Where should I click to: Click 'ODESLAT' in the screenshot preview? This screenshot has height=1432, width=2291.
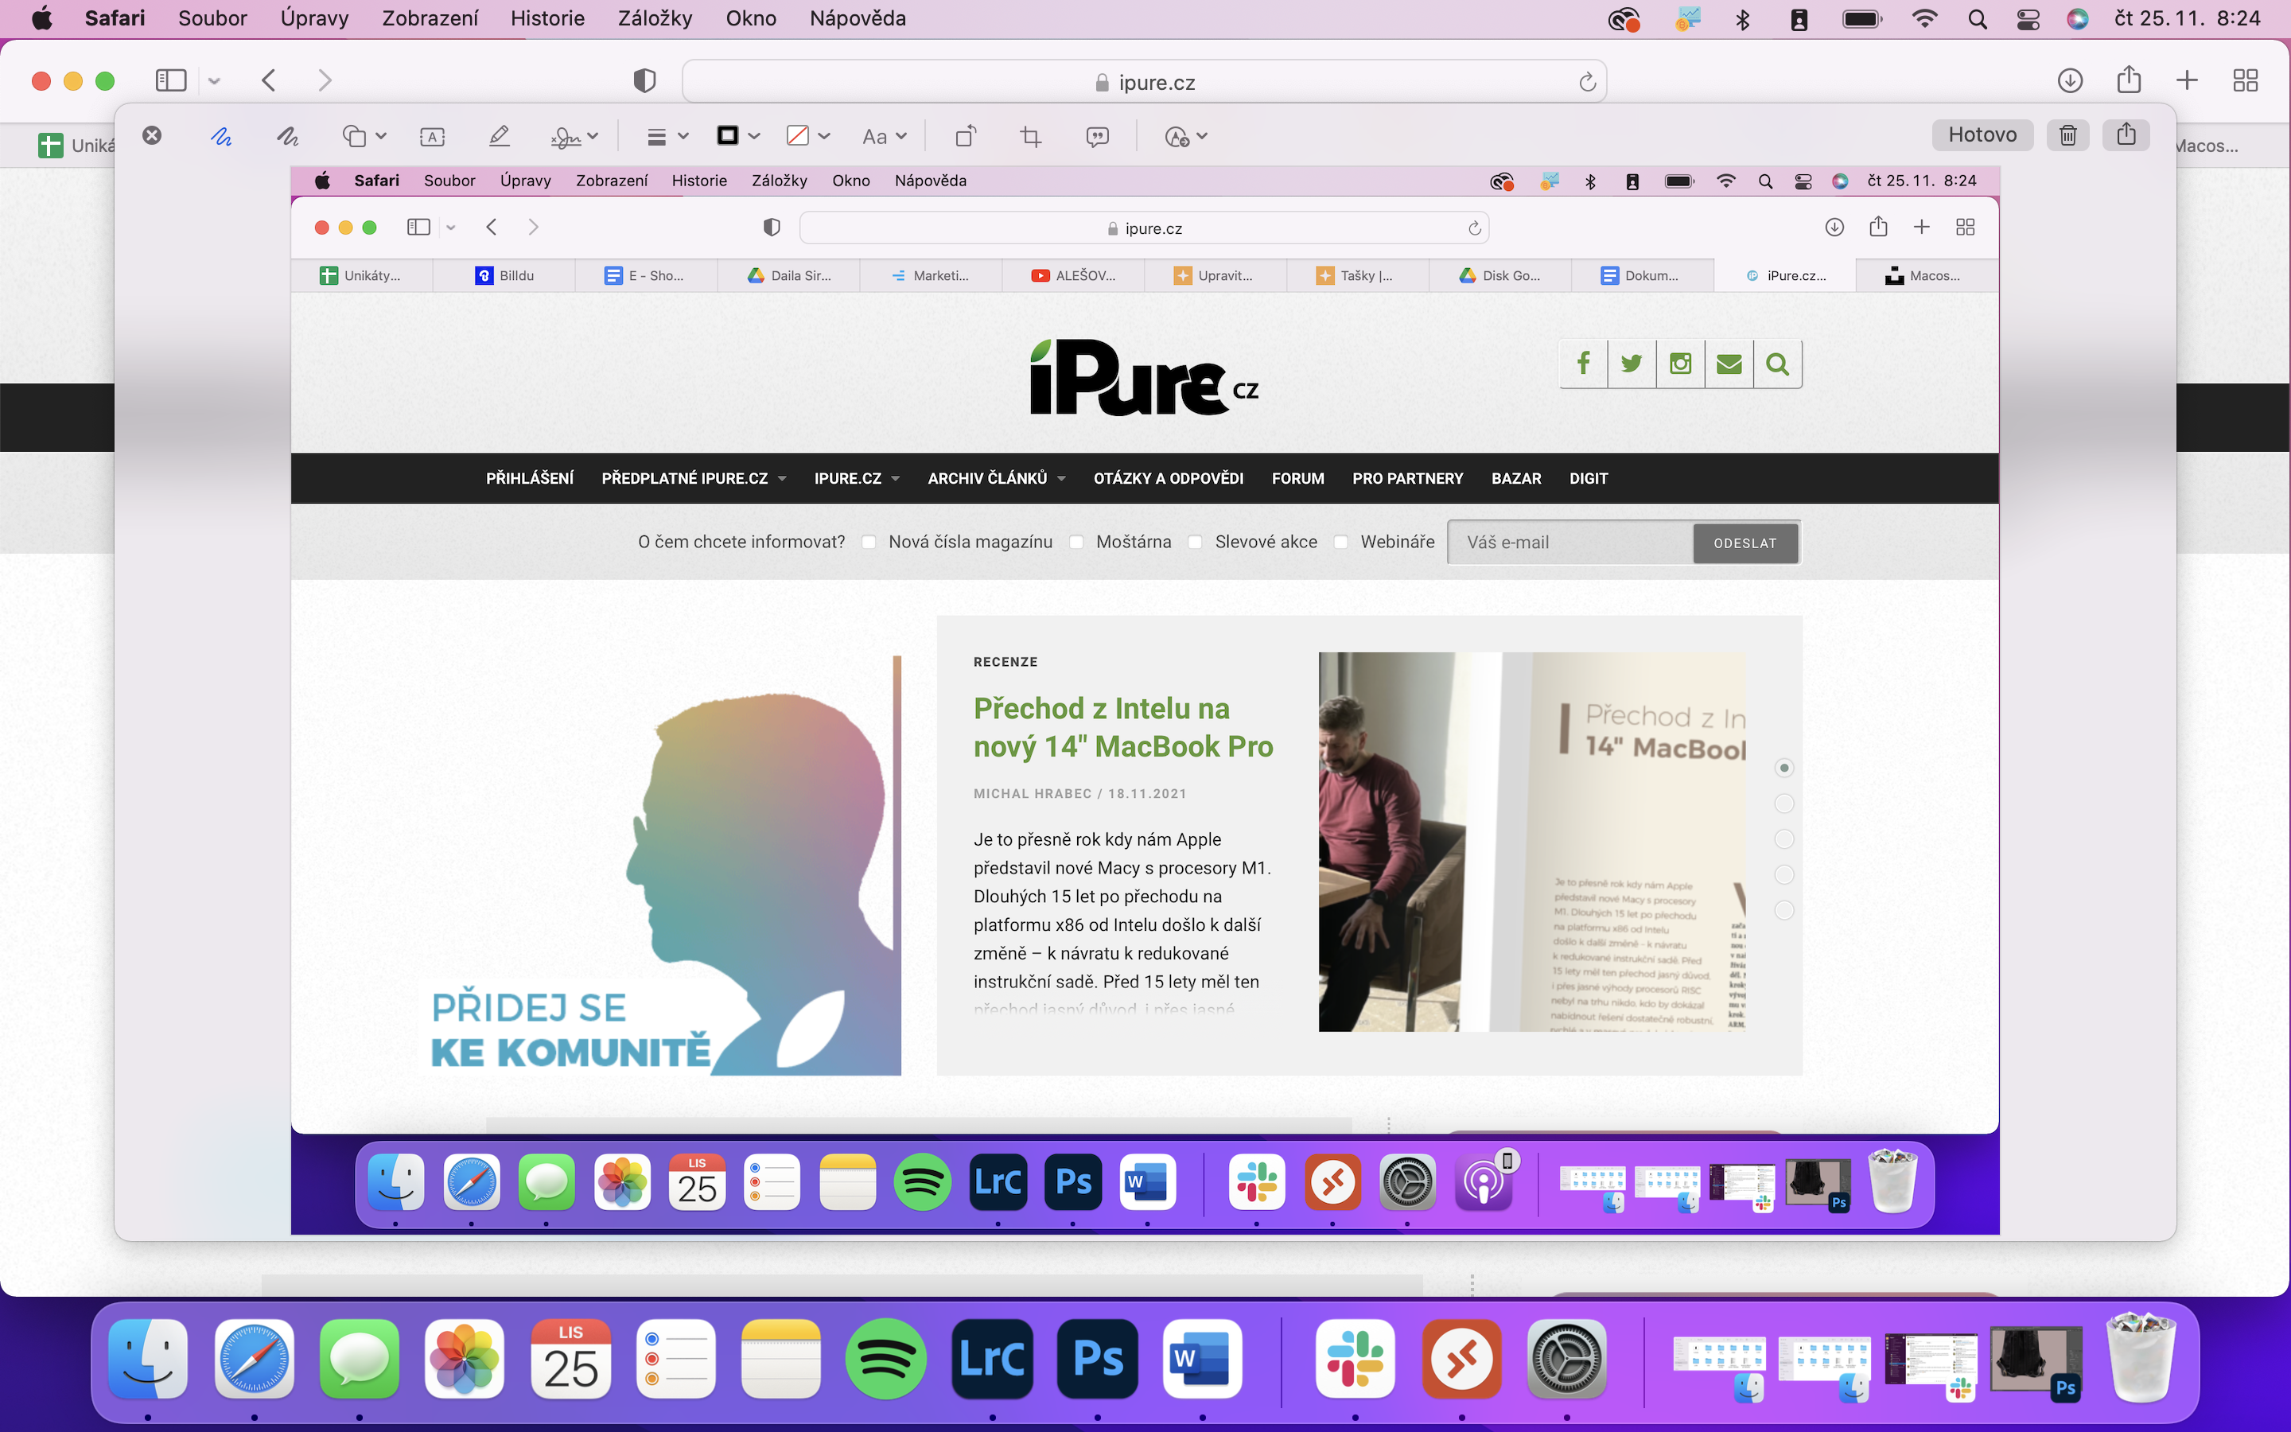(1745, 543)
